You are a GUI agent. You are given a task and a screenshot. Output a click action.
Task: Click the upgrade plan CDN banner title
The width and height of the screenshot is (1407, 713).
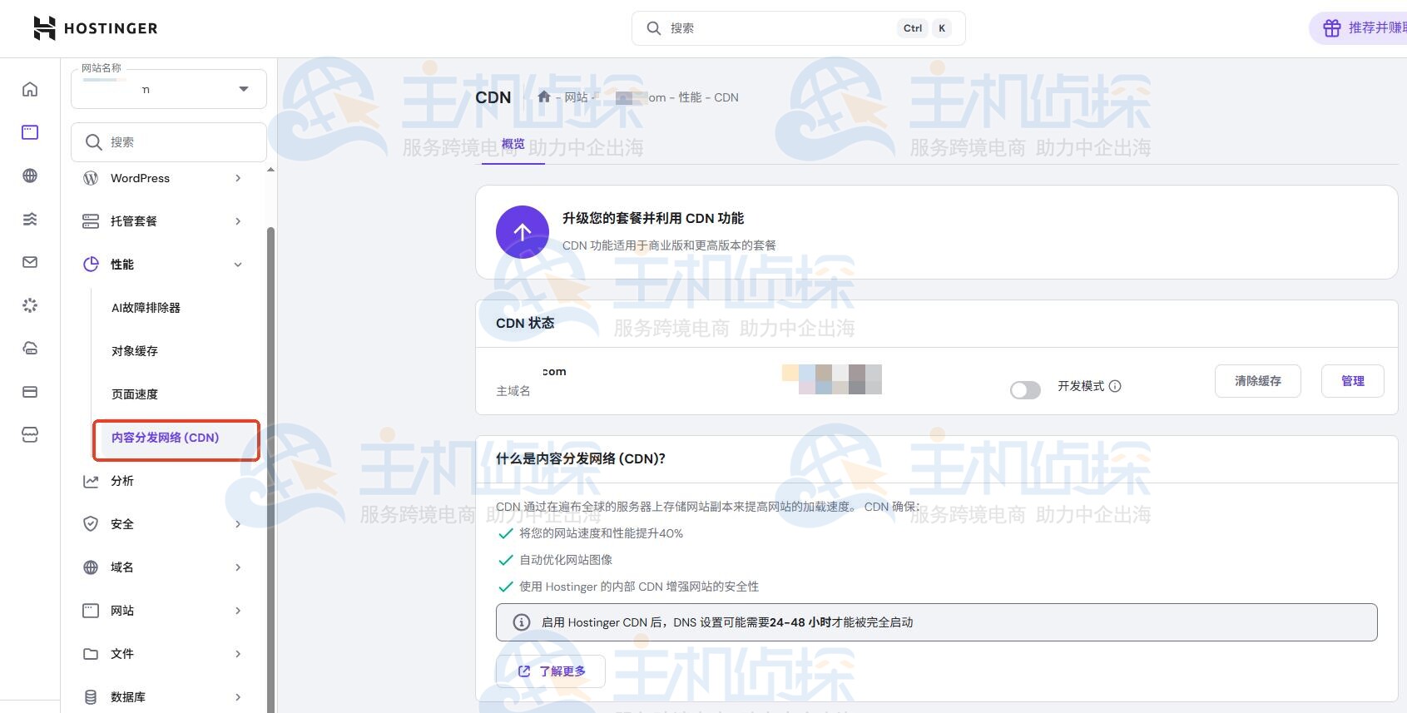click(653, 218)
